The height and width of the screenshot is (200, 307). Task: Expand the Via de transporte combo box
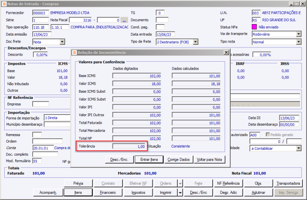click(299, 34)
